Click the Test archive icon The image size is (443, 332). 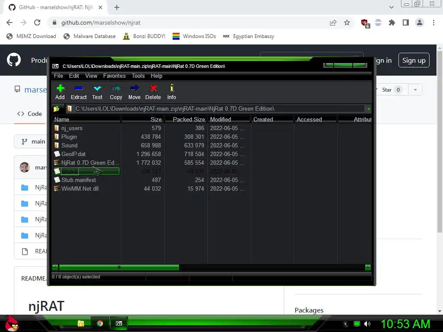click(x=97, y=92)
